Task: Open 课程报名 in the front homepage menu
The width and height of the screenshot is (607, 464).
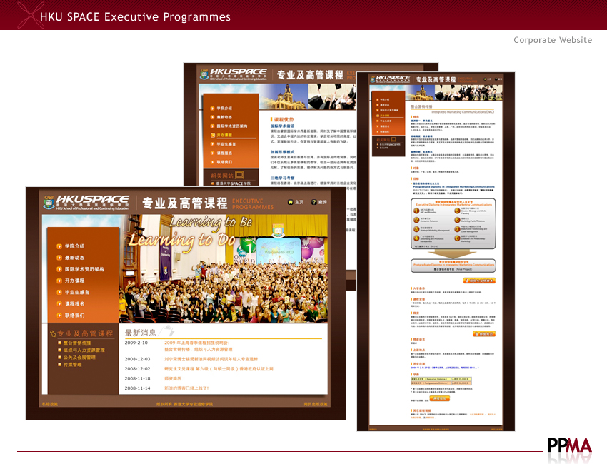Action: click(74, 304)
